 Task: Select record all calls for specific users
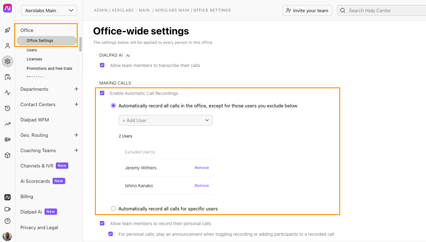pyautogui.click(x=113, y=209)
